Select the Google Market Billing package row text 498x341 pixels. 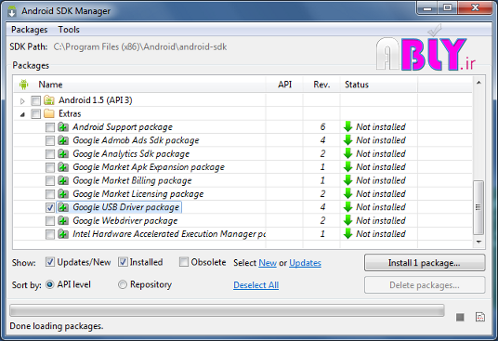point(132,180)
